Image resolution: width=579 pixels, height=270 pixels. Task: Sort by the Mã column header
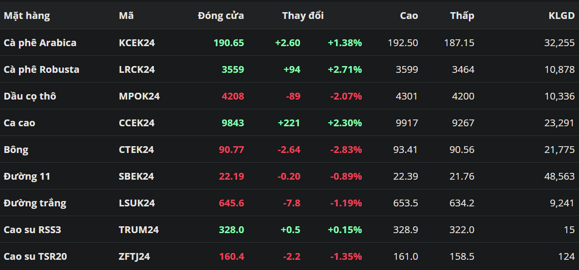(126, 16)
